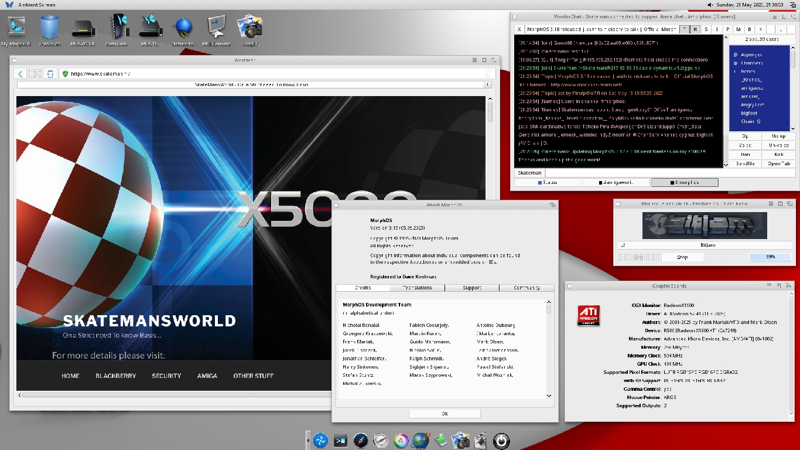Screen dimensions: 800x450
Task: Click down arrow of About credits list
Action: pyautogui.click(x=549, y=396)
